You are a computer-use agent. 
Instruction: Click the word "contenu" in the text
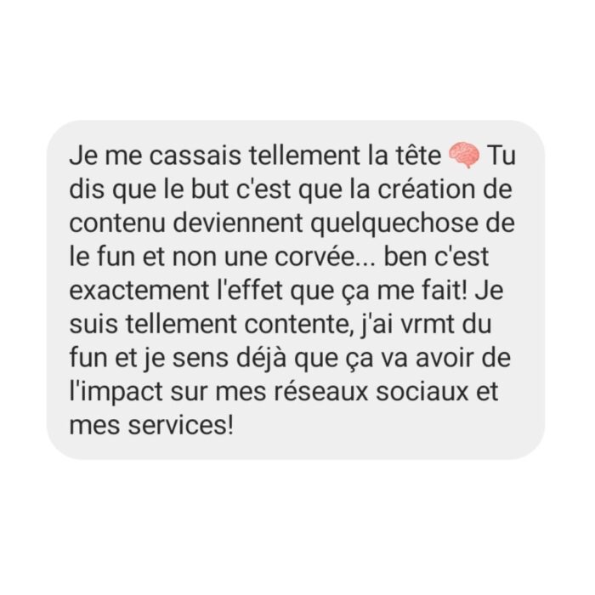pos(117,223)
